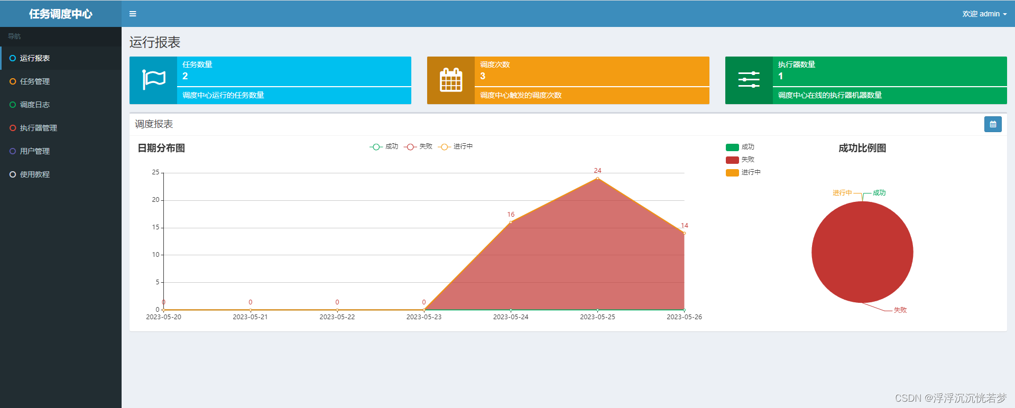Image resolution: width=1015 pixels, height=408 pixels.
Task: Click the 任务调度中心 logo title
Action: pyautogui.click(x=61, y=14)
